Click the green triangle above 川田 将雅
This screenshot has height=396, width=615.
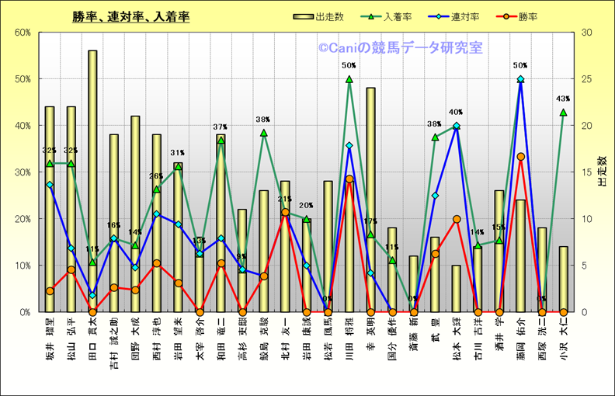pos(349,79)
